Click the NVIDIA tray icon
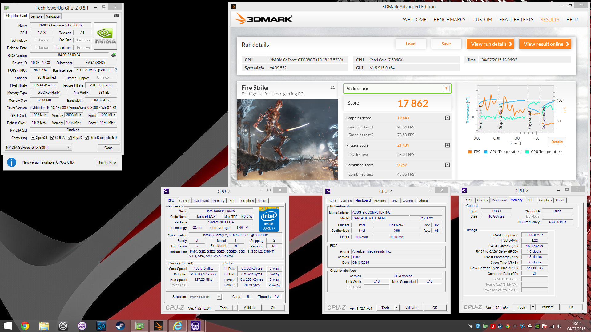Viewport: 591px width, 332px height. (537, 326)
